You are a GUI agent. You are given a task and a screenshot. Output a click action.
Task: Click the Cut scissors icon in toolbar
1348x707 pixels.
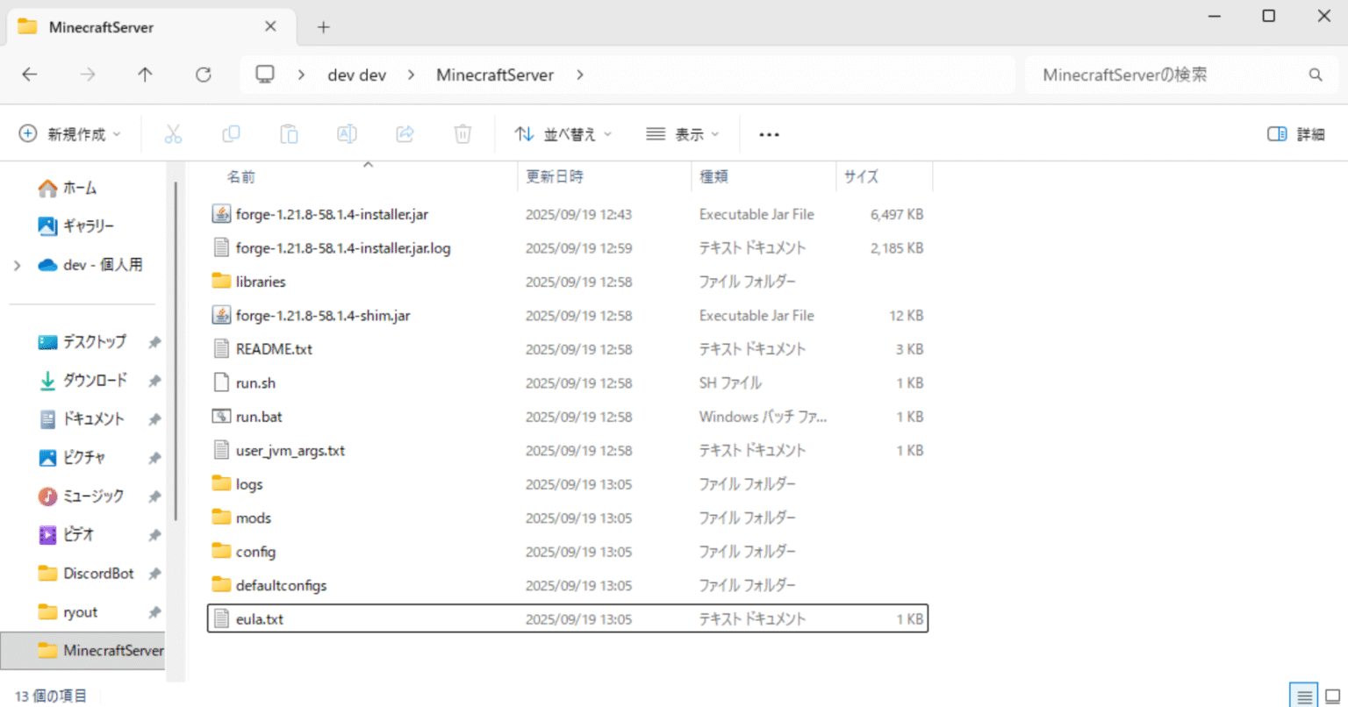tap(173, 134)
